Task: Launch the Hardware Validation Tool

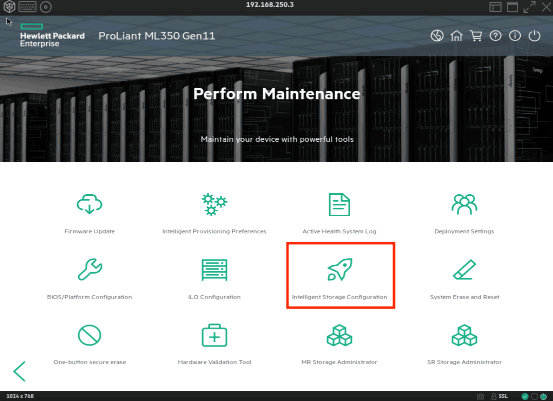Action: coord(214,336)
